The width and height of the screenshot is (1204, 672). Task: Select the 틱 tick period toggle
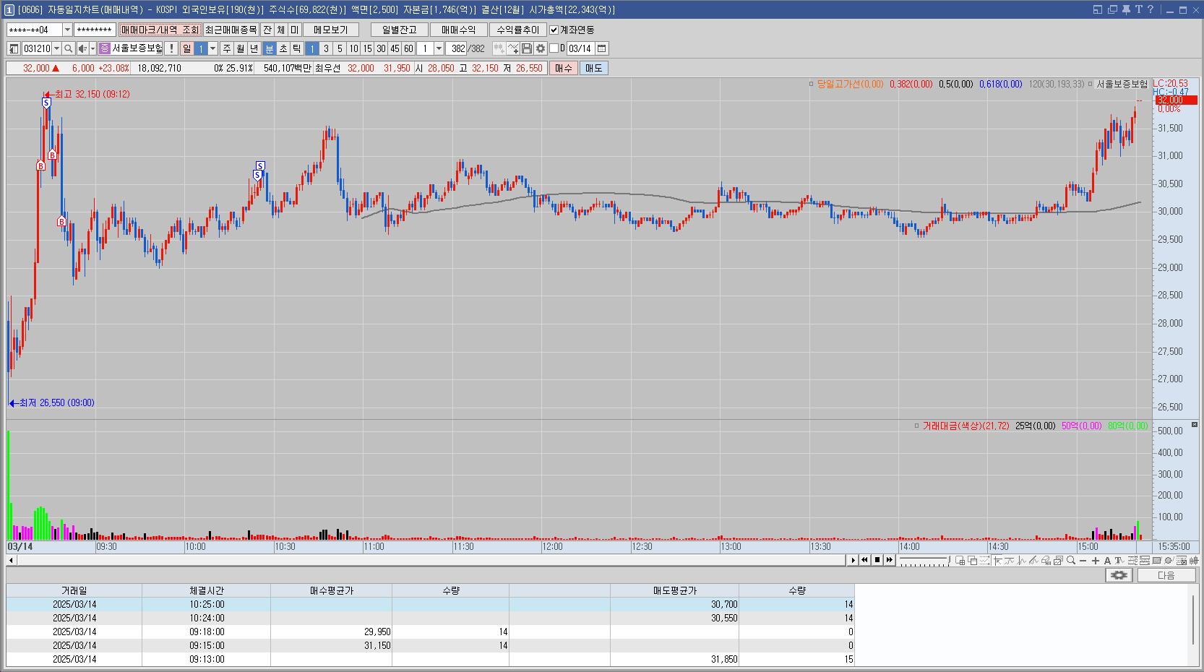point(296,48)
